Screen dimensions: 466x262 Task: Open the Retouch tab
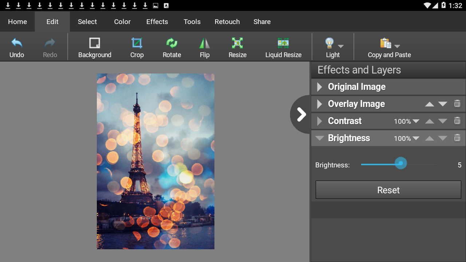pos(227,22)
